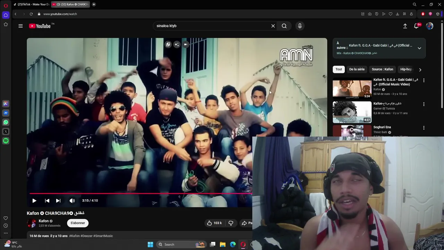Open Opera tab search magnifier
This screenshot has height=250, width=444.
[415, 5]
